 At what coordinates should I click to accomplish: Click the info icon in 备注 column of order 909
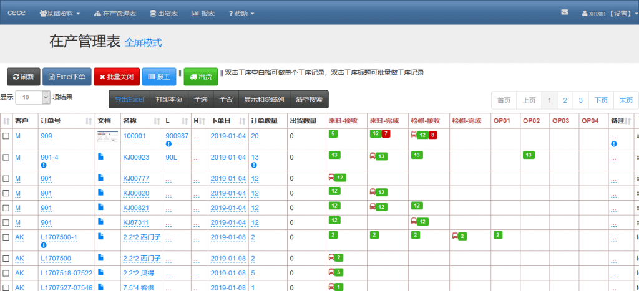point(613,144)
